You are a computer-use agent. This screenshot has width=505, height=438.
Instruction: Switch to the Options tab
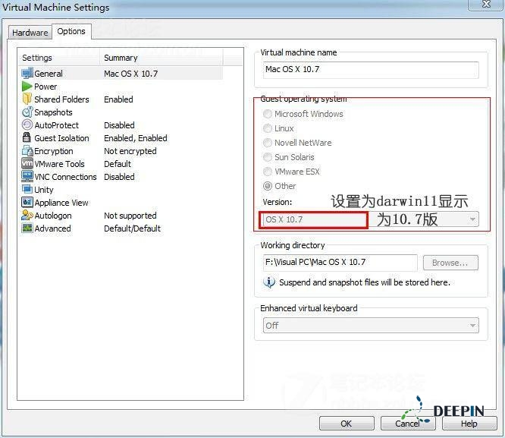(71, 32)
